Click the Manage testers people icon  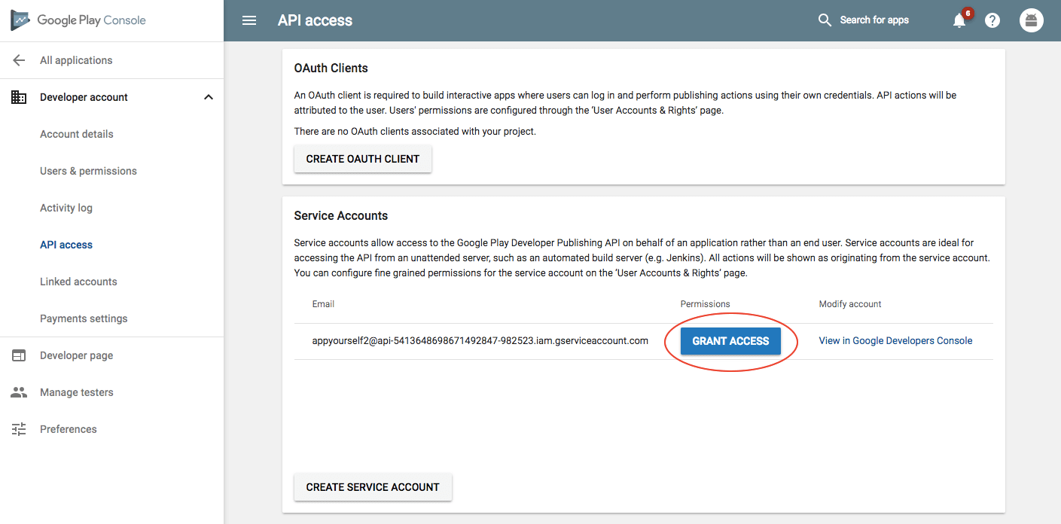click(x=19, y=392)
